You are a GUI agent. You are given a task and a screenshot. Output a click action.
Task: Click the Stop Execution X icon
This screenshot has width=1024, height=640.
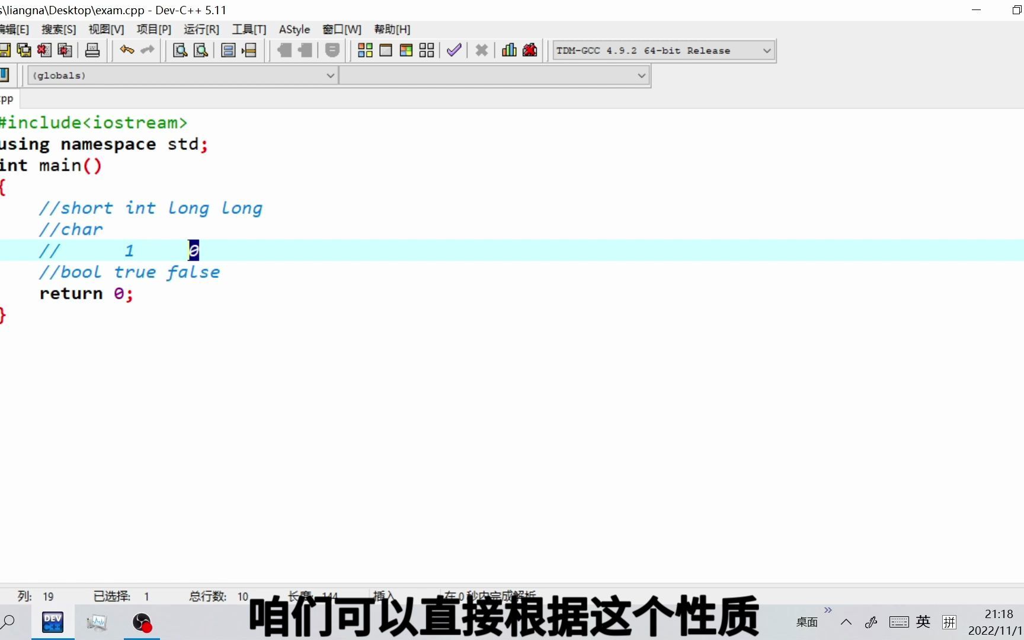(x=482, y=50)
